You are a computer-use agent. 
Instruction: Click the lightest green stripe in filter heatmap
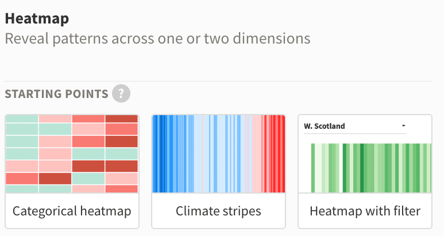click(x=318, y=168)
